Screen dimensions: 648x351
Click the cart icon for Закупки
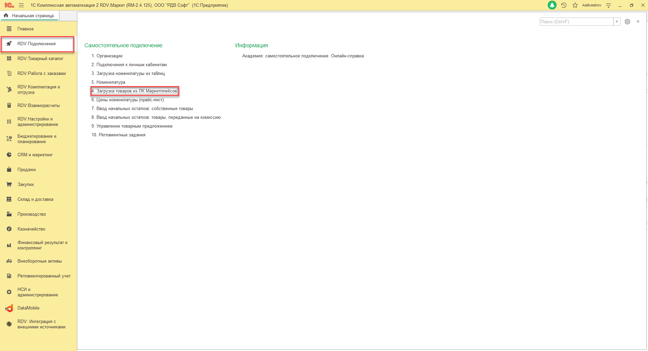[9, 184]
